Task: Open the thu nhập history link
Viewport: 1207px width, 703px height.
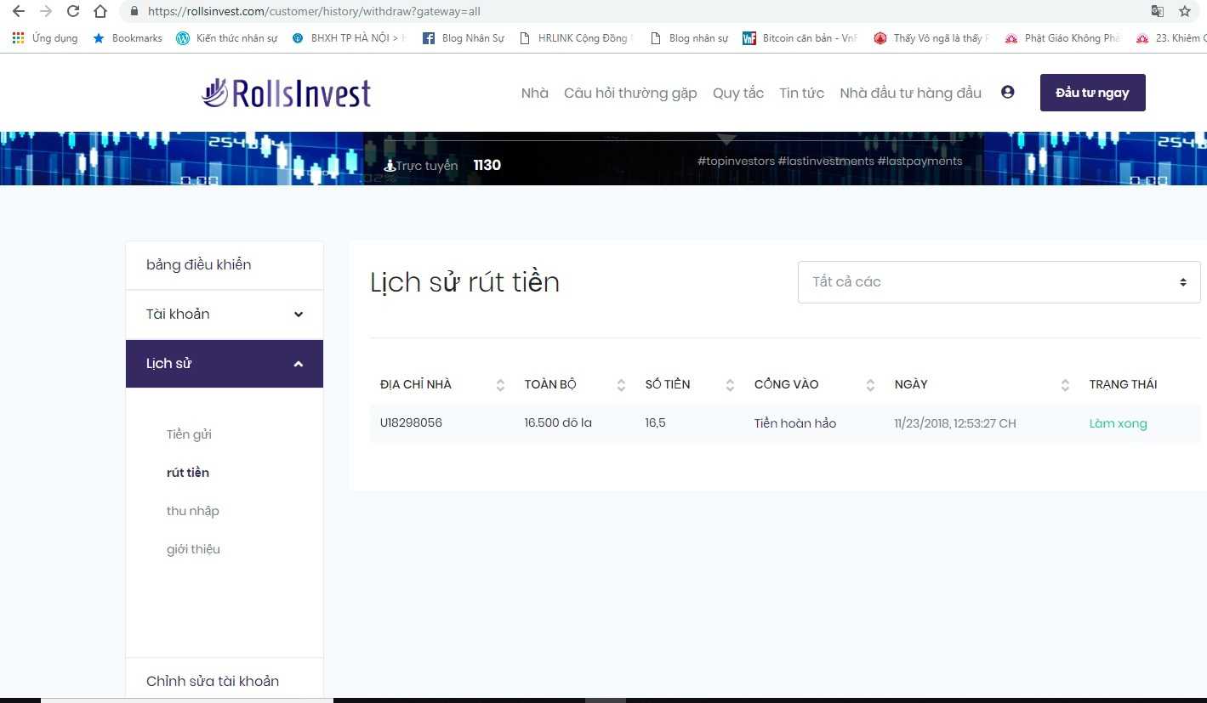Action: [192, 511]
